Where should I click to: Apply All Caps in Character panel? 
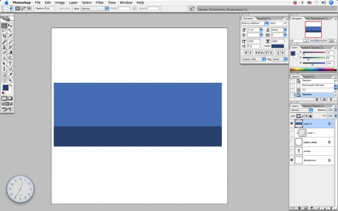click(x=257, y=53)
